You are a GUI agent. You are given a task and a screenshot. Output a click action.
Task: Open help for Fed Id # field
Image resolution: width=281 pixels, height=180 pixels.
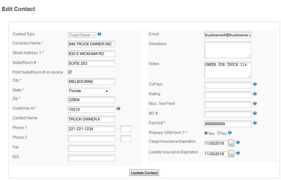tap(255, 123)
